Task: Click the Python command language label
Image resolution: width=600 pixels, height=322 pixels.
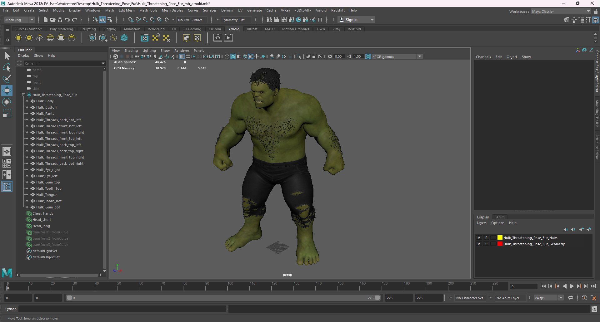Action: pyautogui.click(x=11, y=309)
